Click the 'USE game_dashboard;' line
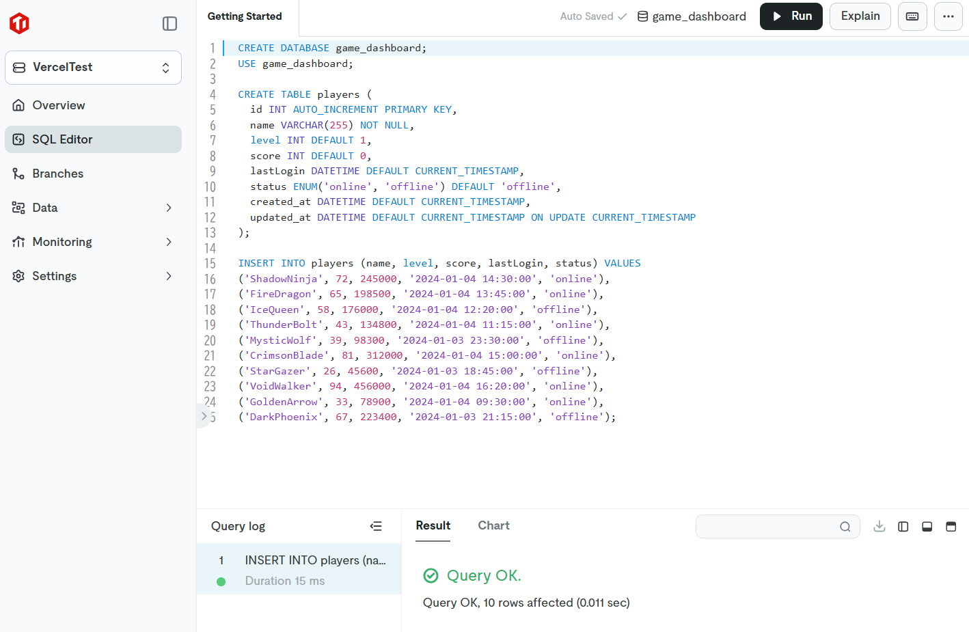 (295, 64)
